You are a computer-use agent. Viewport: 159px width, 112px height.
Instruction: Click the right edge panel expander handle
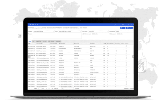(x=133, y=56)
